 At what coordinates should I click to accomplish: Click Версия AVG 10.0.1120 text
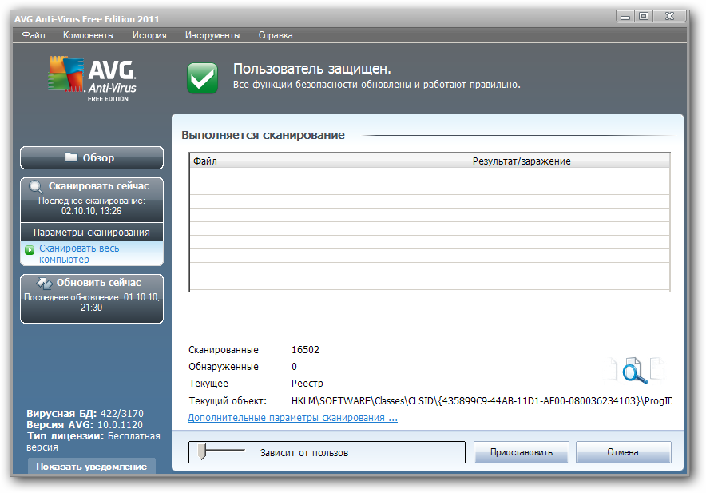(x=85, y=425)
